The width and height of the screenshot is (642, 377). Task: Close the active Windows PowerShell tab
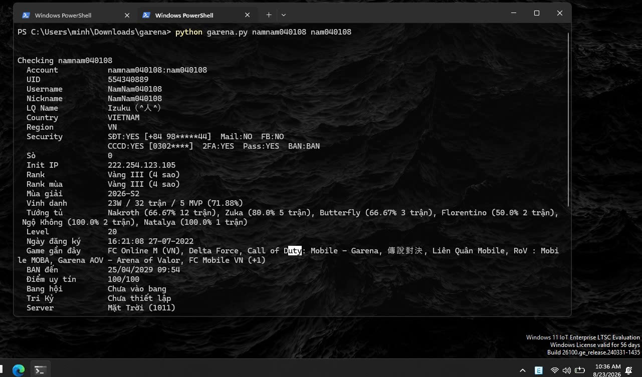point(247,15)
